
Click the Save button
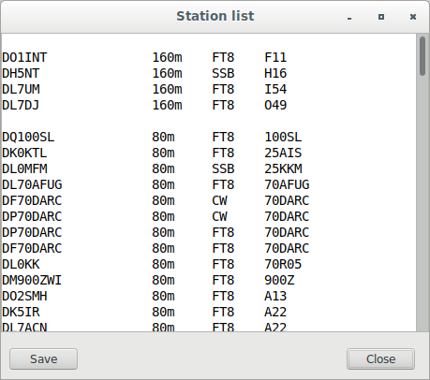[x=43, y=358]
